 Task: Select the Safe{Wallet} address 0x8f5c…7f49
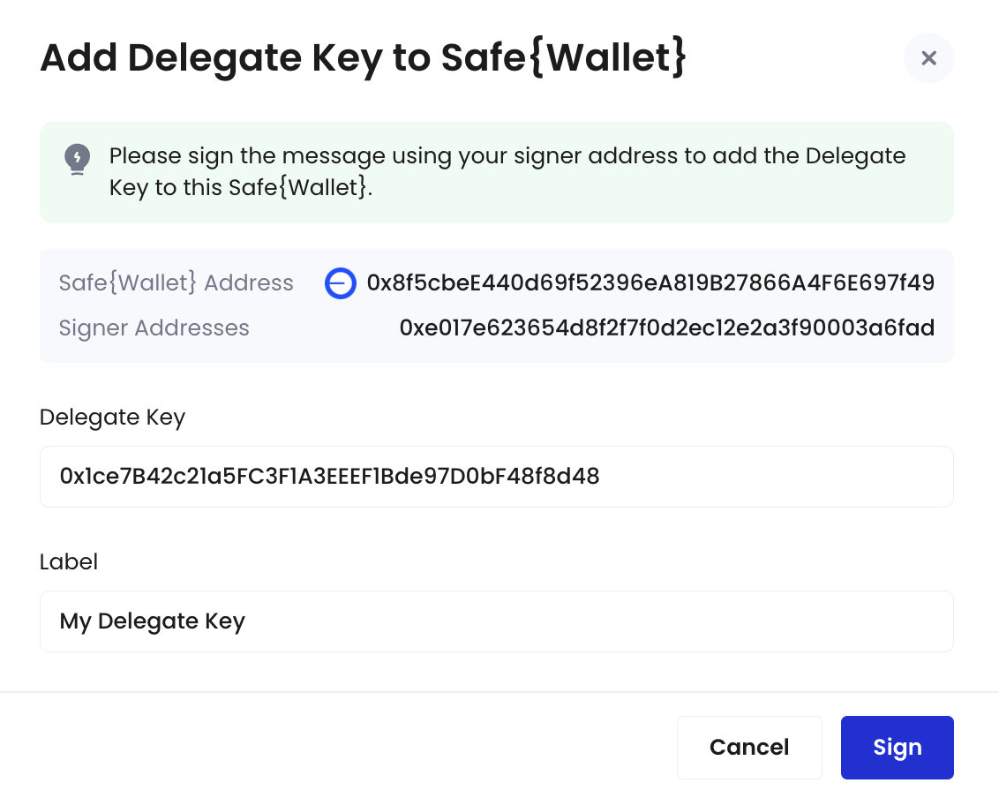650,282
